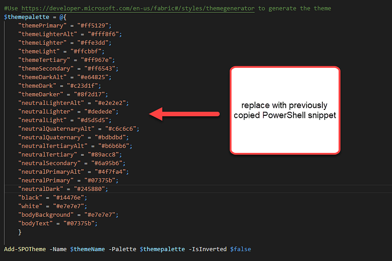Screen dimensions: 392x261
Task: Select the "#bdbdbd" value
Action: (x=110, y=137)
